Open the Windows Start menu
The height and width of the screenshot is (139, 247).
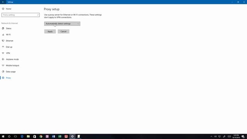[3, 136]
